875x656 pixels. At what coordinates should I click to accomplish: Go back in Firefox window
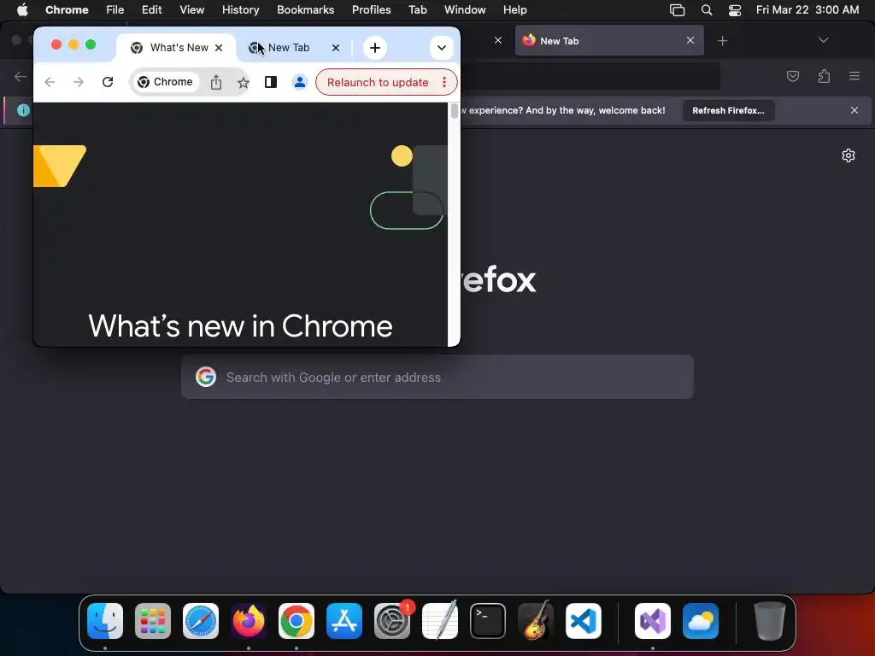pos(21,76)
